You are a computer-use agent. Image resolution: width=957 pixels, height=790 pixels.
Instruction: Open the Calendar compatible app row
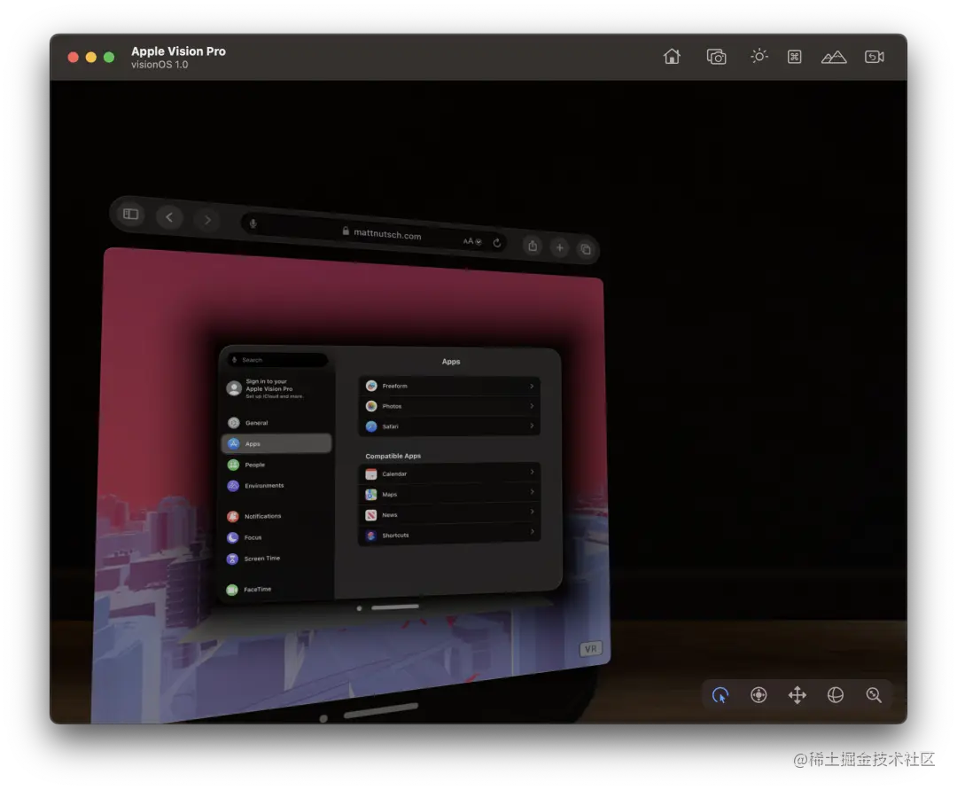tap(449, 473)
